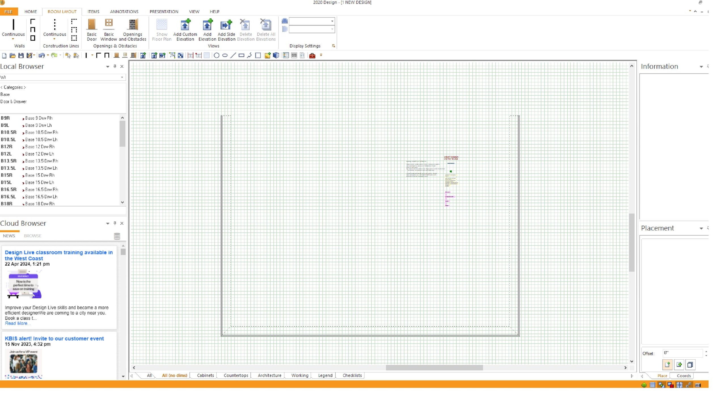Toggle the place-item mode button in Placement
This screenshot has height=407, width=726.
pyautogui.click(x=667, y=365)
